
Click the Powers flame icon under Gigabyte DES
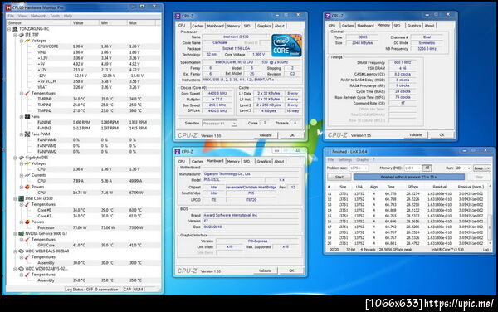click(x=27, y=187)
